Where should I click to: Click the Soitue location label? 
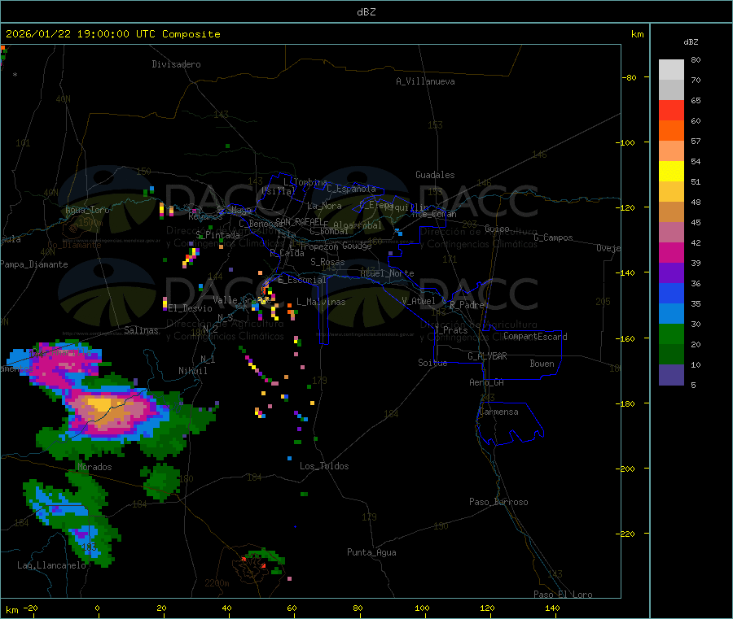tap(432, 363)
